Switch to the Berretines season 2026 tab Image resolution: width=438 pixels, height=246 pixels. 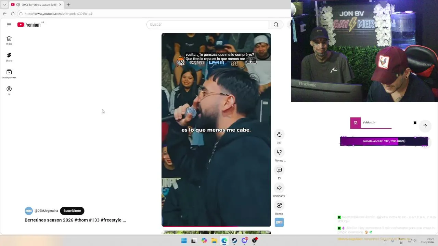36,5
